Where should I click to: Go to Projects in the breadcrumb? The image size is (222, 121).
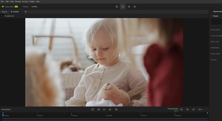click(x=25, y=7)
